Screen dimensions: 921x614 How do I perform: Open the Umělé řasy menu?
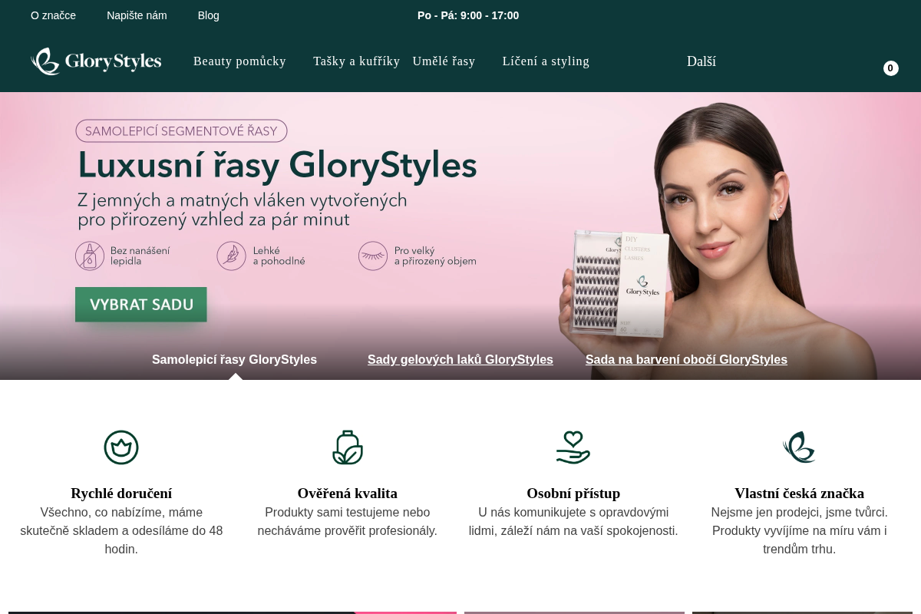click(x=444, y=61)
